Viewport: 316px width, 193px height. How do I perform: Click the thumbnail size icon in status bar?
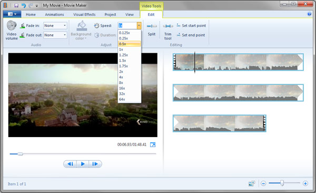tap(252, 184)
